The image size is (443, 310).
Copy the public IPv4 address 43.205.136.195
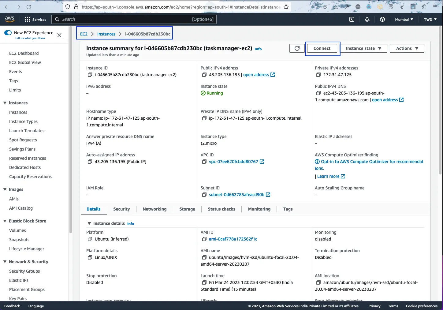tap(204, 75)
